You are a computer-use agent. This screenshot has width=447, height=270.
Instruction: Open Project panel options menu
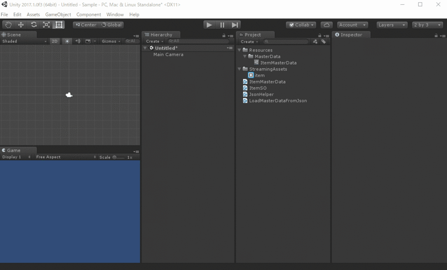[x=327, y=36]
